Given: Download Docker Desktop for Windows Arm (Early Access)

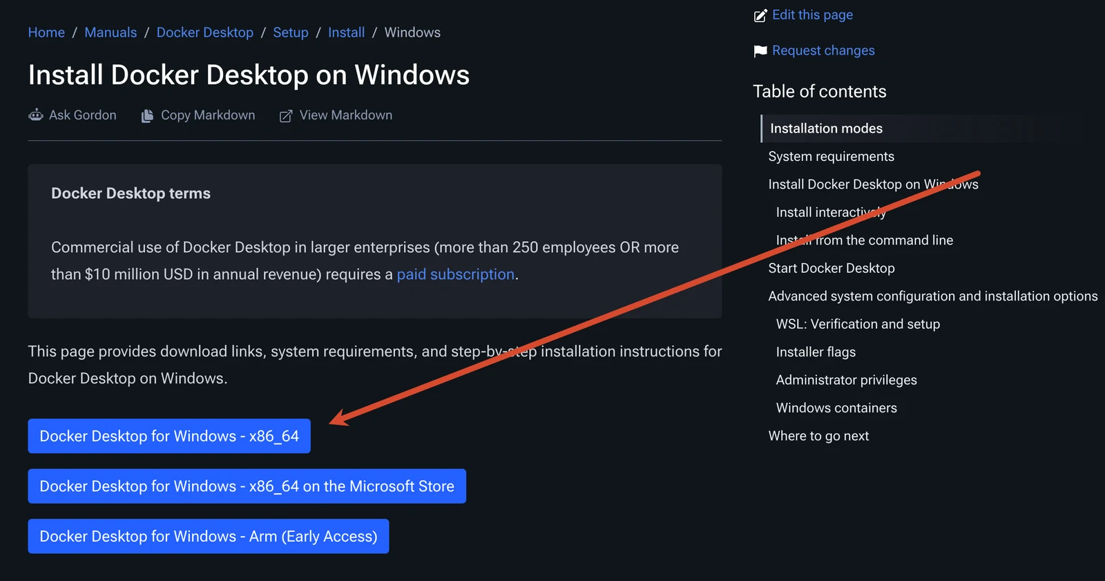Looking at the screenshot, I should click(209, 536).
